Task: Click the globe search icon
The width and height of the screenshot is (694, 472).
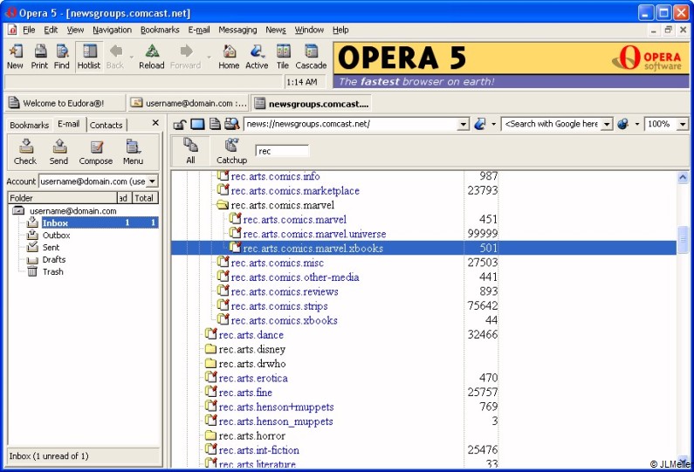Action: coord(622,124)
